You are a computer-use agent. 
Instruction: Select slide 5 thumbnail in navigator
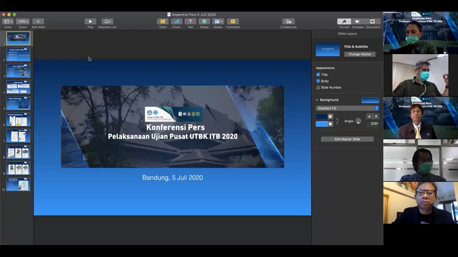coord(18,103)
